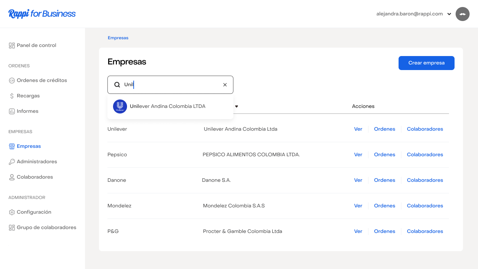Click the Informes chart icon

point(12,111)
